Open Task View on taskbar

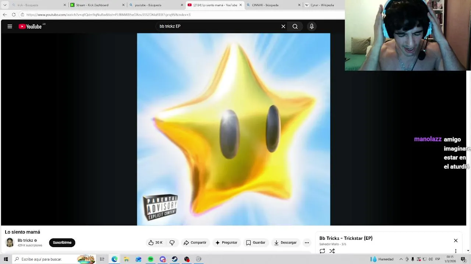tap(102, 259)
